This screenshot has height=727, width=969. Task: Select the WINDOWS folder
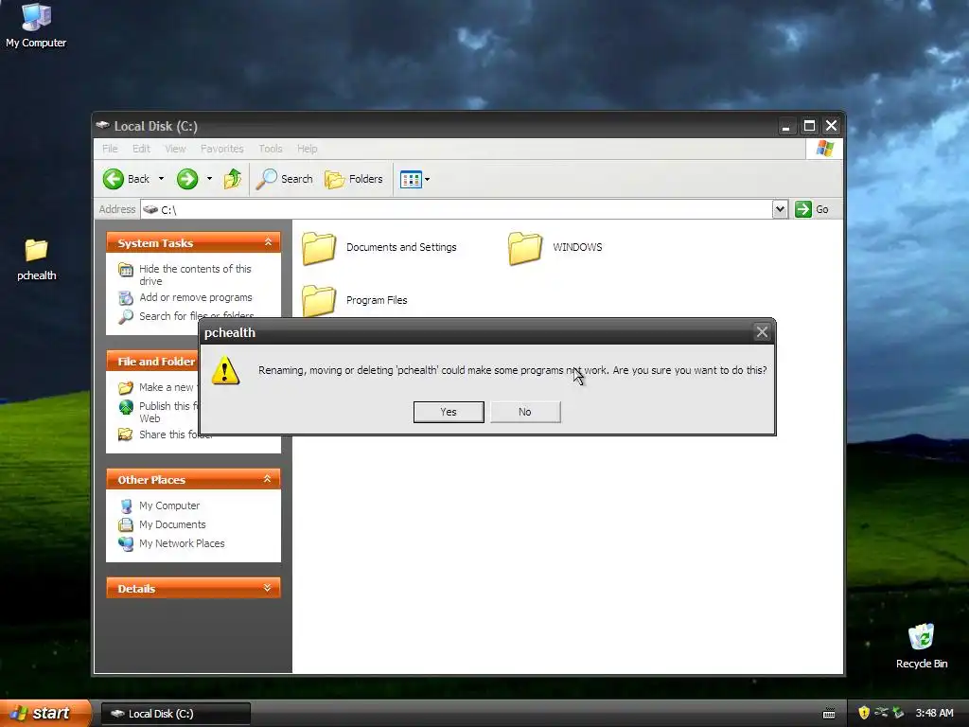pos(555,248)
